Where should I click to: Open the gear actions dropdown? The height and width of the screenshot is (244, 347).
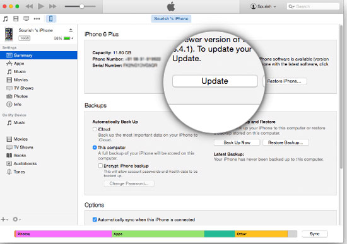[17, 219]
